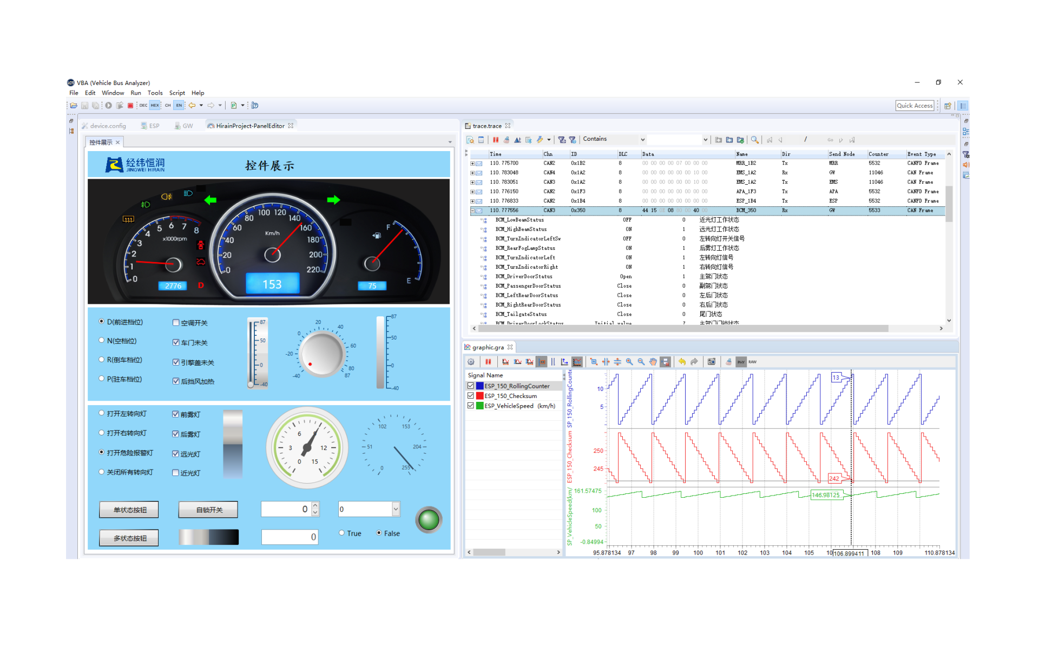Switch to device.config tab
The width and height of the screenshot is (1039, 645).
click(104, 126)
